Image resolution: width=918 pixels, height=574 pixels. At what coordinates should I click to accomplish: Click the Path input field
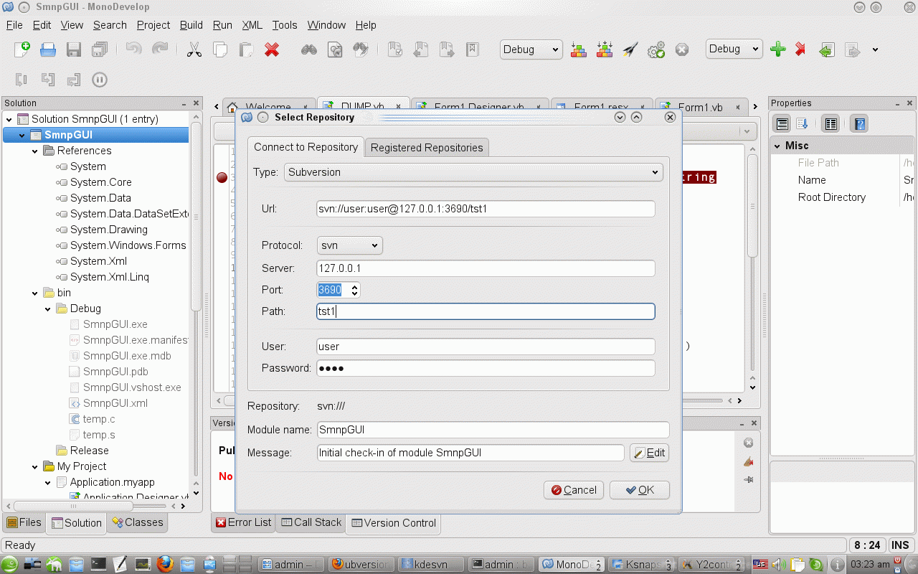(486, 311)
